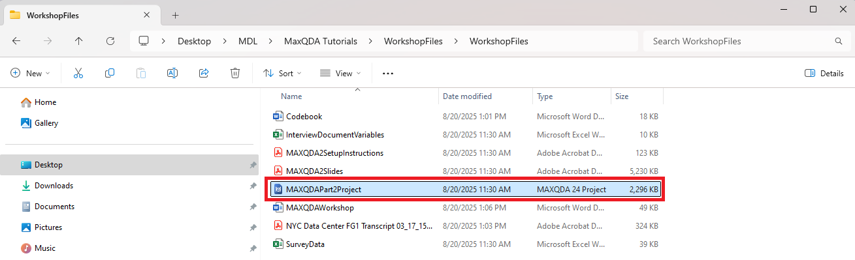This screenshot has width=855, height=260.
Task: Sort by the Date modified column header
Action: (467, 96)
